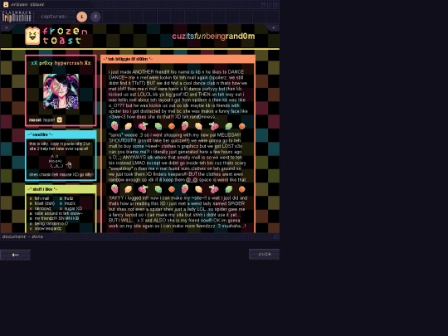The width and height of the screenshot is (448, 336).
Task: Click the blog post starting with '*spins* weeee'
Action: tap(178, 158)
